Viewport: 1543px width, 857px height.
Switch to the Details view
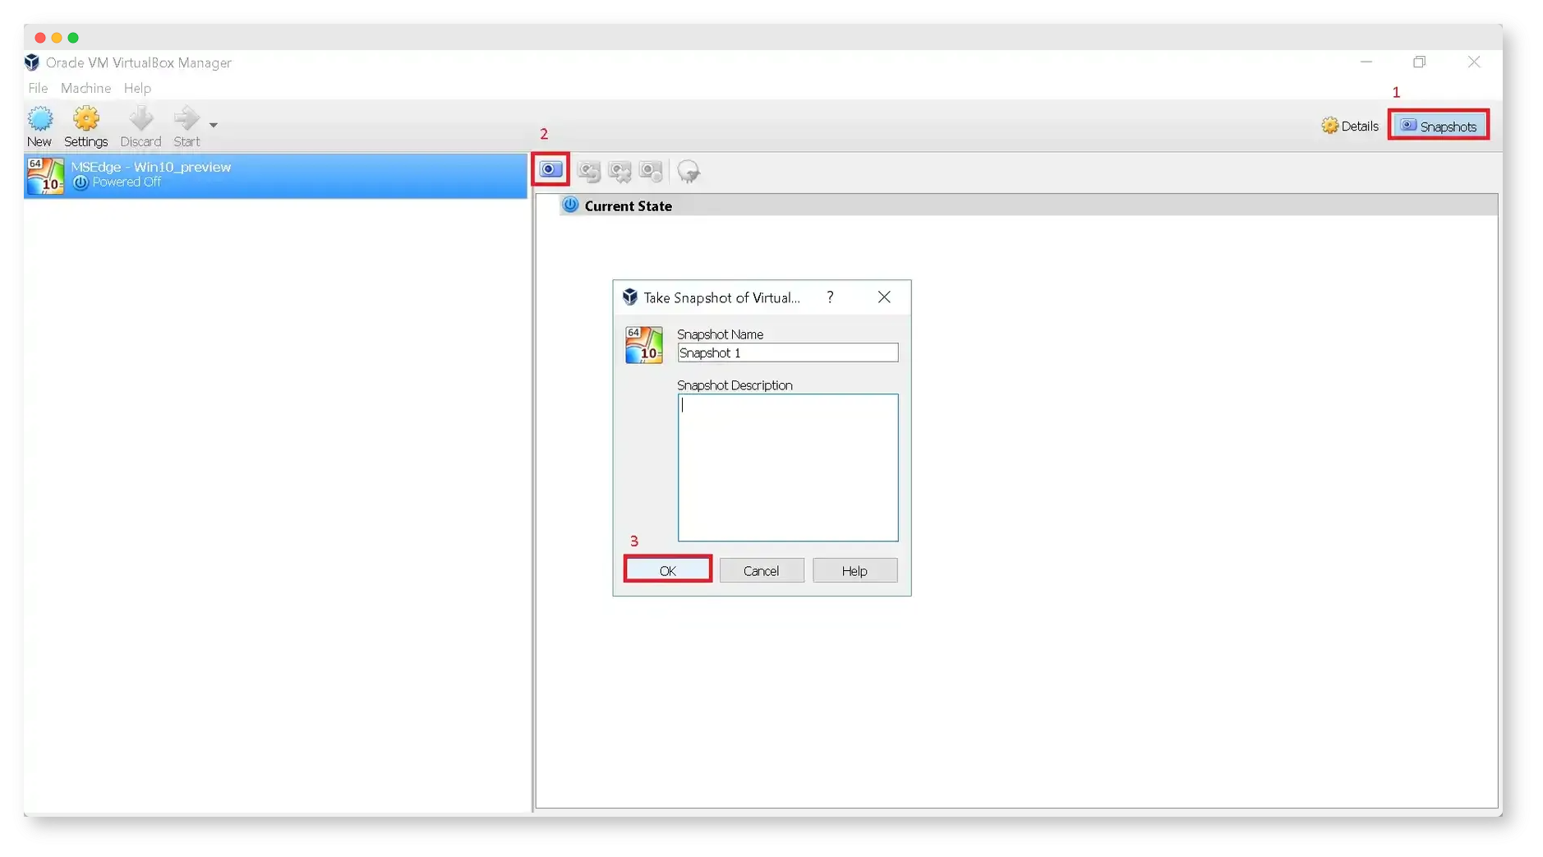pyautogui.click(x=1350, y=126)
